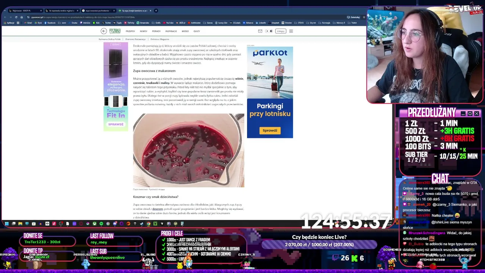Open the QUIZY menu
This screenshot has width=485, height=273.
pyautogui.click(x=197, y=31)
